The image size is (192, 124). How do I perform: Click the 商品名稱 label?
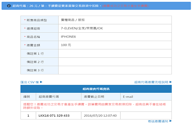coord(33,37)
